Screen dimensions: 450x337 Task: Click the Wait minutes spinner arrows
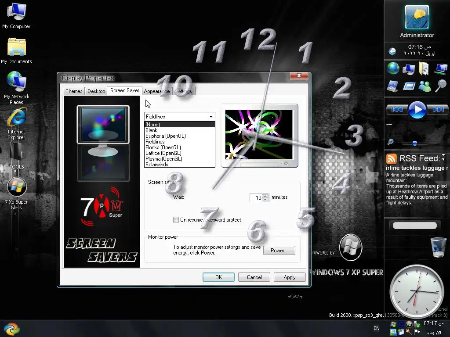click(x=266, y=198)
